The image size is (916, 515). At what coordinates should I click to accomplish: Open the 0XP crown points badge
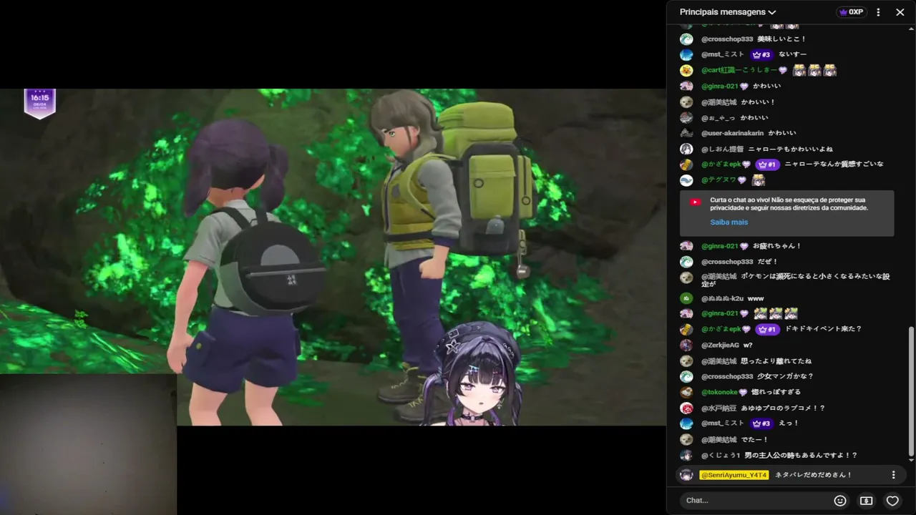point(850,12)
